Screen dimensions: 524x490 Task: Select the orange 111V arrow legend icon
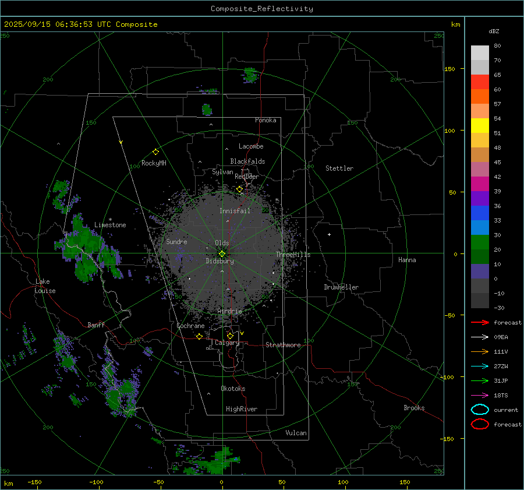click(480, 351)
